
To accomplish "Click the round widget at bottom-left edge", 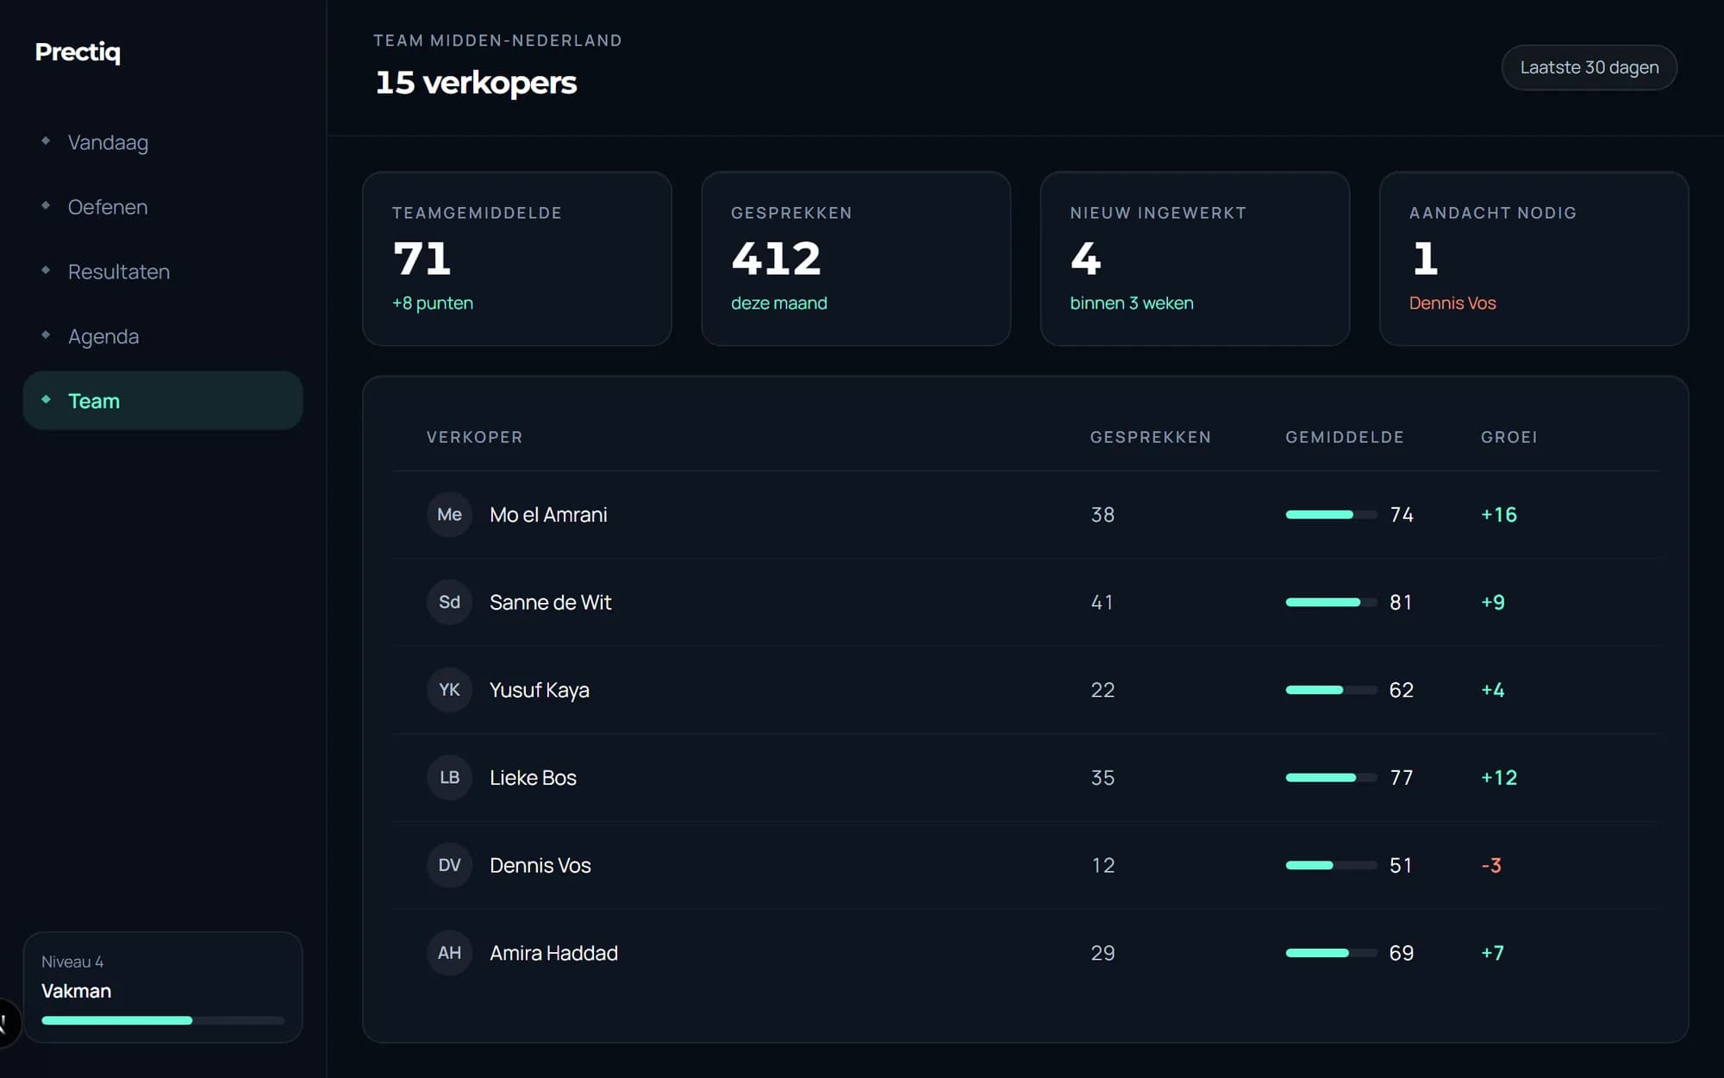I will (7, 1023).
